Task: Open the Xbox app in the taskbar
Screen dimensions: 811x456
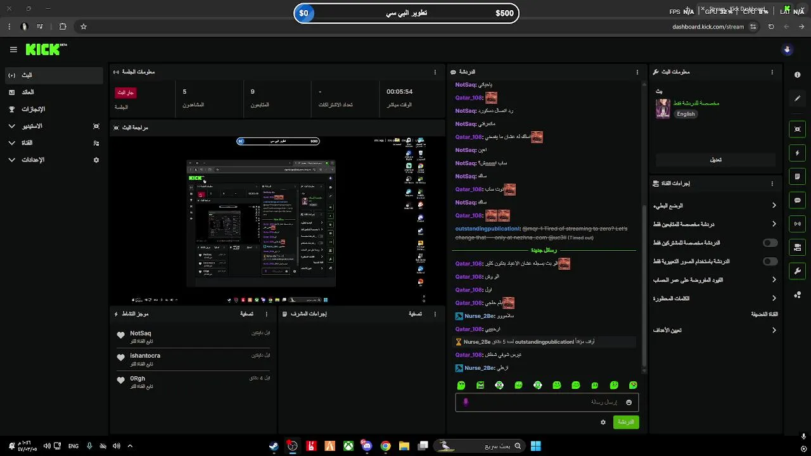Action: 348,446
